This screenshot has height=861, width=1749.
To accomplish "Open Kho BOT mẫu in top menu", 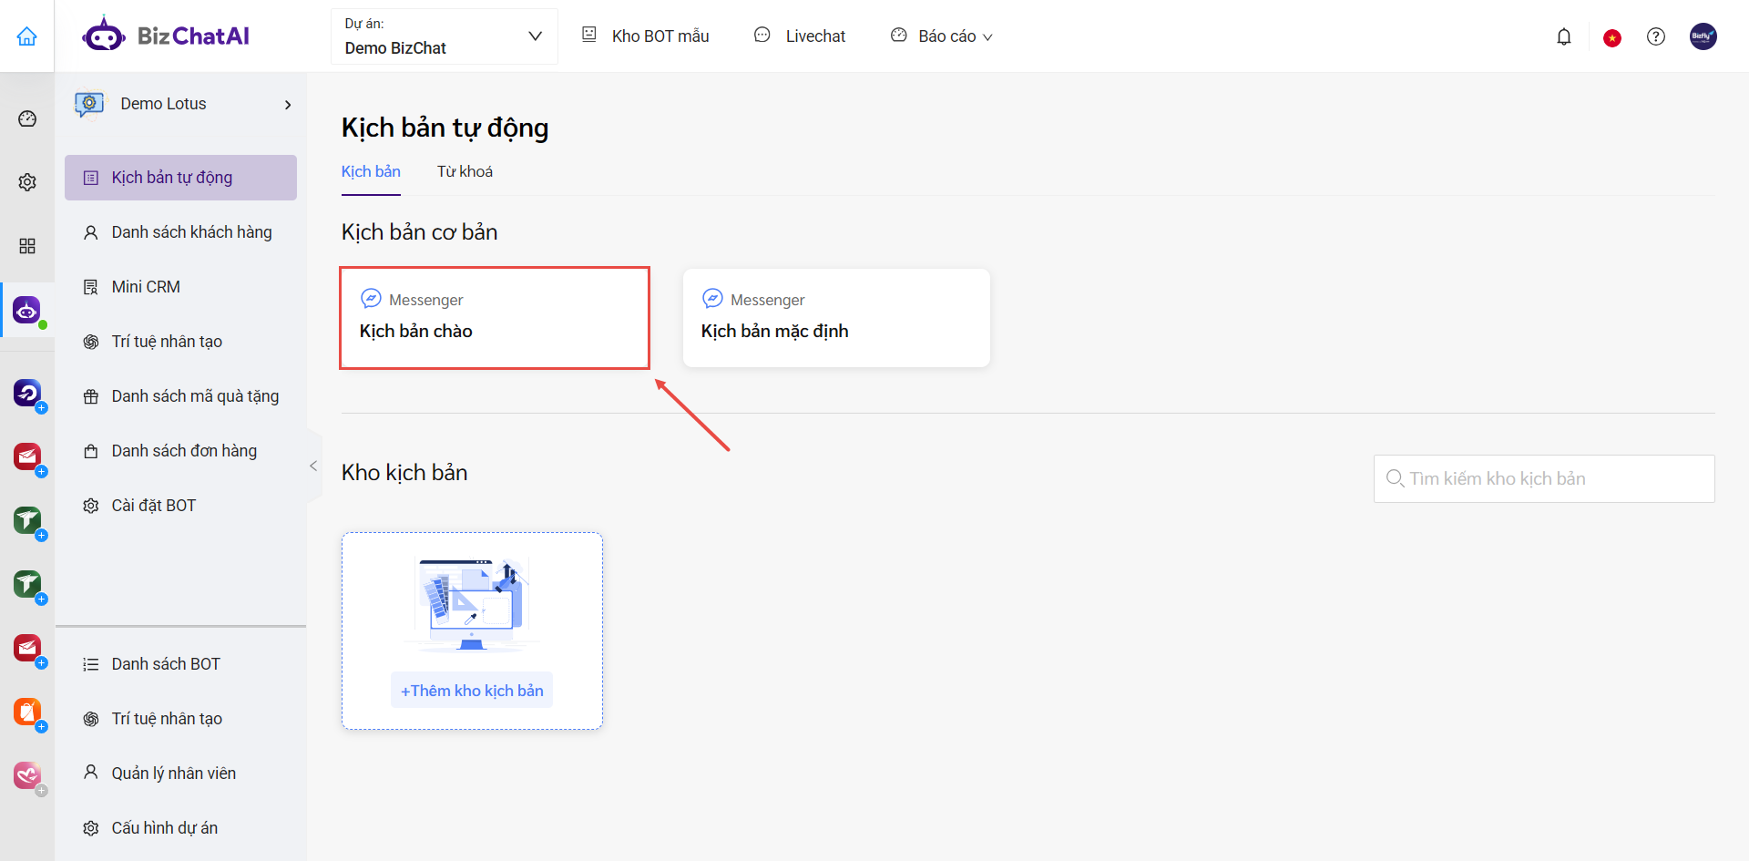I will pyautogui.click(x=660, y=36).
